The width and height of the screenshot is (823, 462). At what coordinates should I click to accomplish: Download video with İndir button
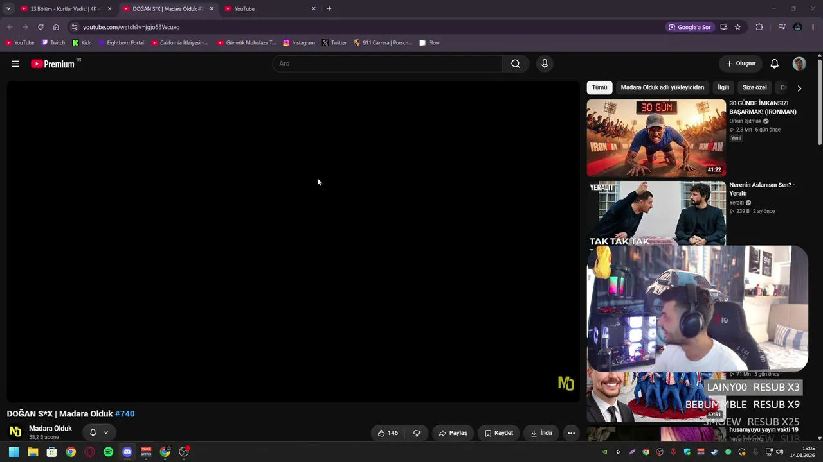tap(541, 433)
